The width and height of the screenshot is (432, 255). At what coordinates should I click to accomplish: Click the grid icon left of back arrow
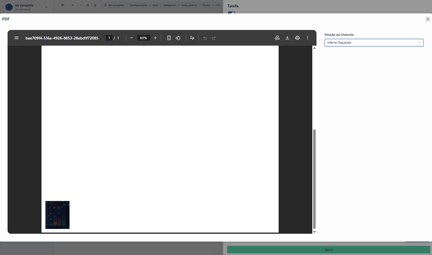(63, 5)
